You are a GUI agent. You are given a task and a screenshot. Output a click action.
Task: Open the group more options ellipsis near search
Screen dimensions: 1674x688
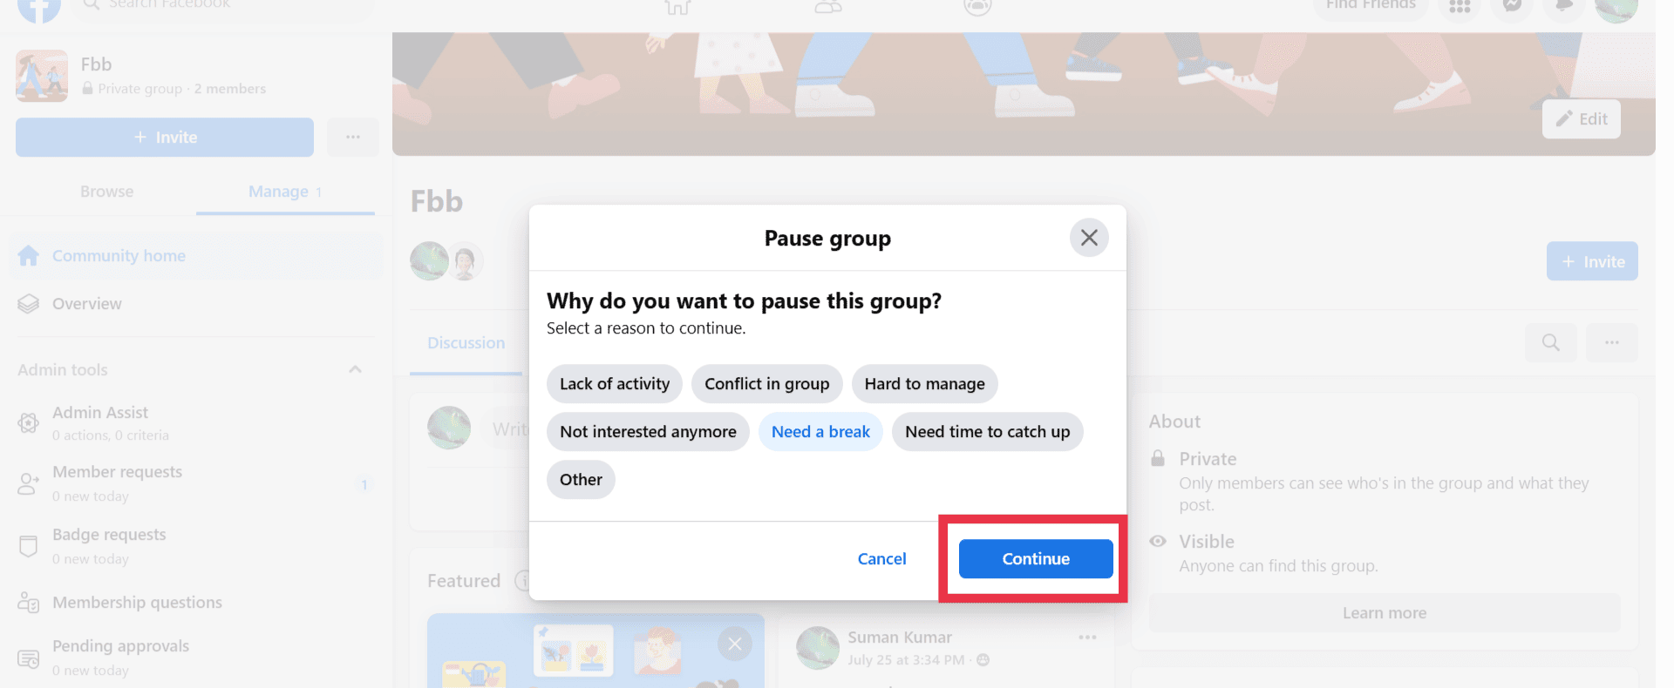click(1611, 343)
